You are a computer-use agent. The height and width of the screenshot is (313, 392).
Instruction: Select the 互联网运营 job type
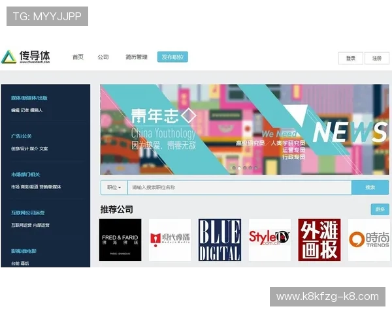(x=22, y=225)
